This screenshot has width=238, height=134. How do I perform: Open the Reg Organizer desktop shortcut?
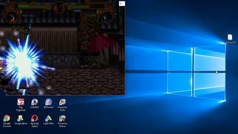click(21, 105)
